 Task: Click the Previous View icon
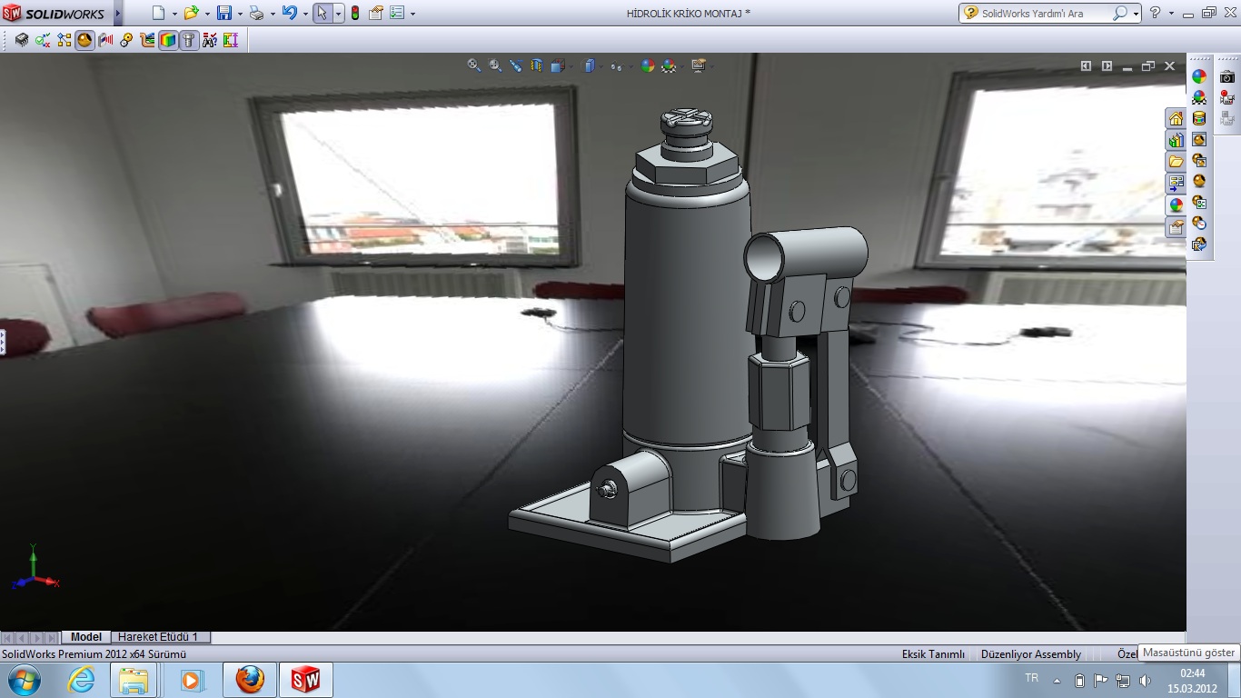pyautogui.click(x=516, y=65)
